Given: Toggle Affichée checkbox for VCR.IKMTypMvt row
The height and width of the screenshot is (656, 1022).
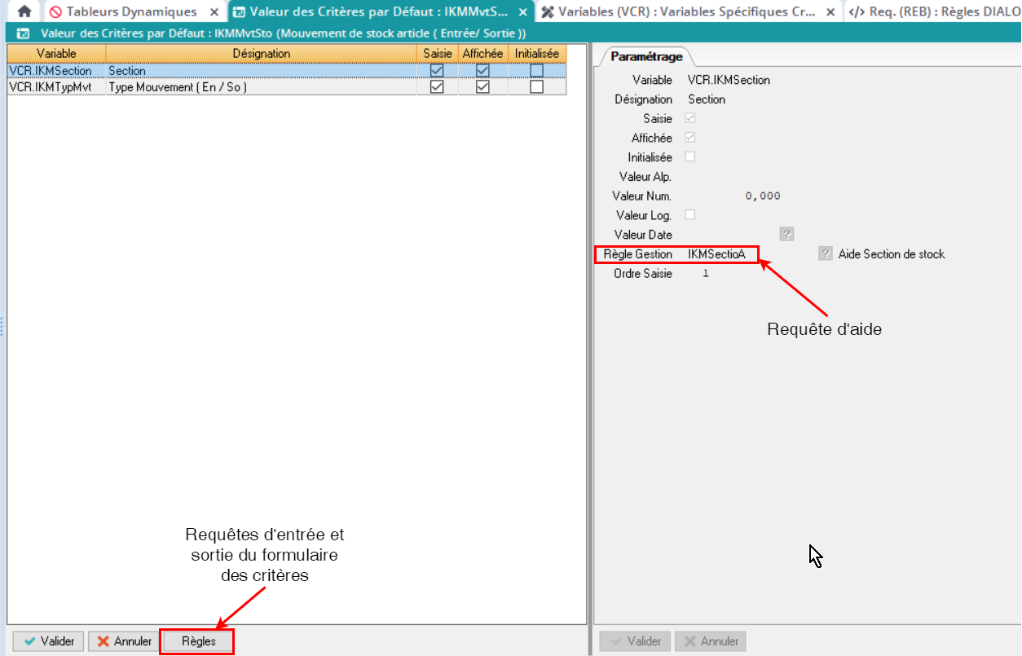Looking at the screenshot, I should tap(482, 87).
